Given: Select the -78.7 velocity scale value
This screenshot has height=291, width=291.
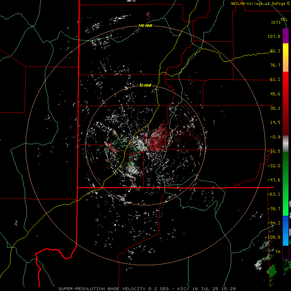Looking at the screenshot, I should (274, 209).
